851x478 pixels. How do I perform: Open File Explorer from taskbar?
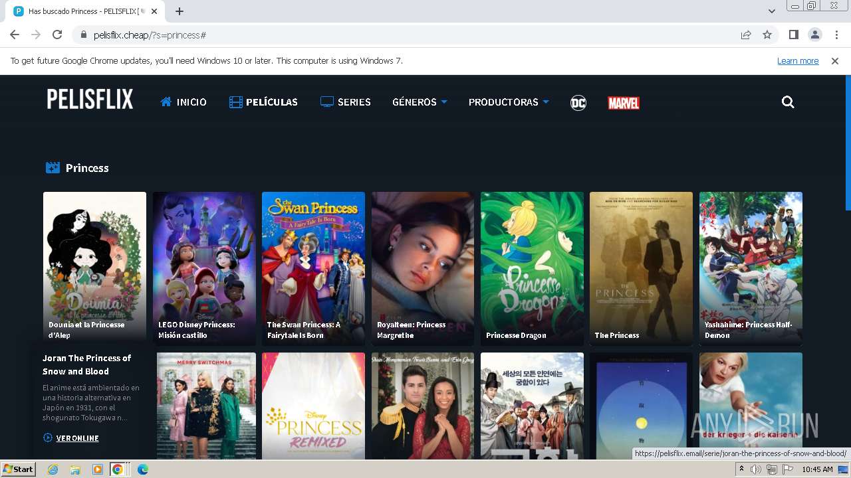[75, 469]
